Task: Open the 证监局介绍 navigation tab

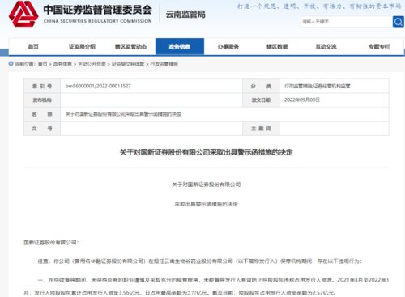Action: (82, 46)
